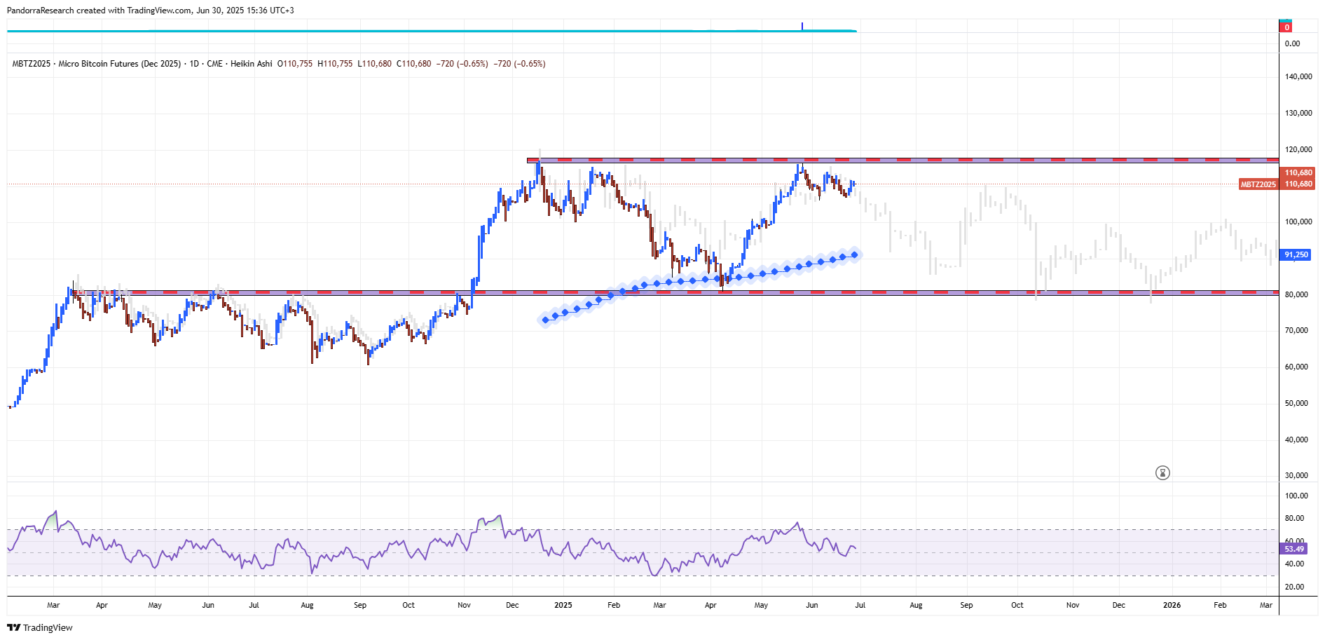Click the Heikin Ashi chart type label
The width and height of the screenshot is (1325, 640).
pyautogui.click(x=252, y=64)
